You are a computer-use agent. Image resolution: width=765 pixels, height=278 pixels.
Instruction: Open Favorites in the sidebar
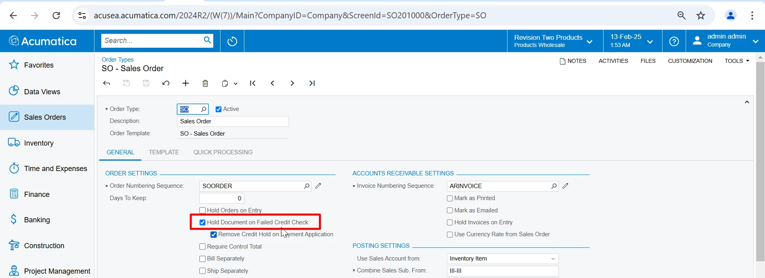tap(47, 65)
